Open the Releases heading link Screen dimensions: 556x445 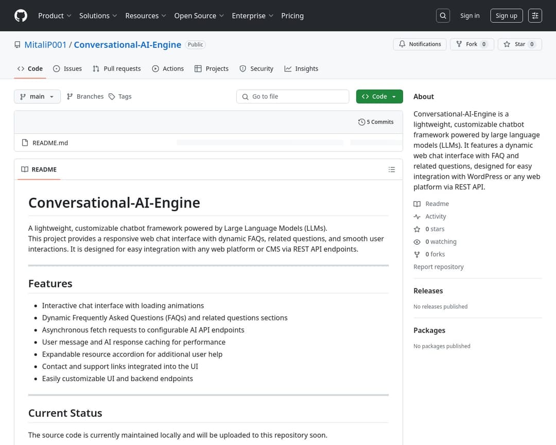[x=428, y=290]
